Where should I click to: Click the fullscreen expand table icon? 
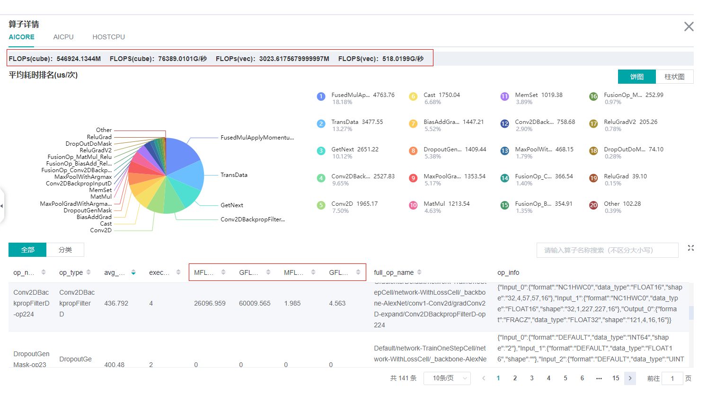[690, 248]
